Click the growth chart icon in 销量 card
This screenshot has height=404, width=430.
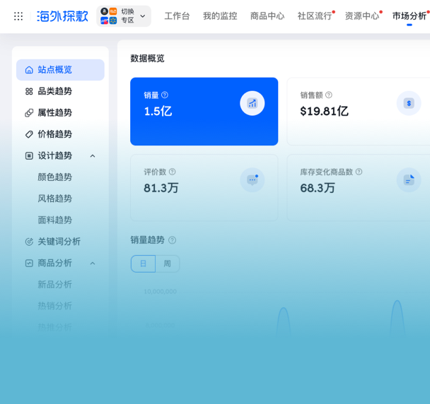click(x=252, y=103)
